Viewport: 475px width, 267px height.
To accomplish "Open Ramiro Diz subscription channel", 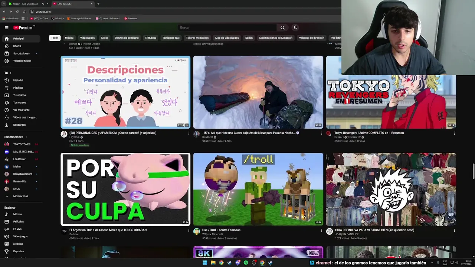I will [22, 181].
